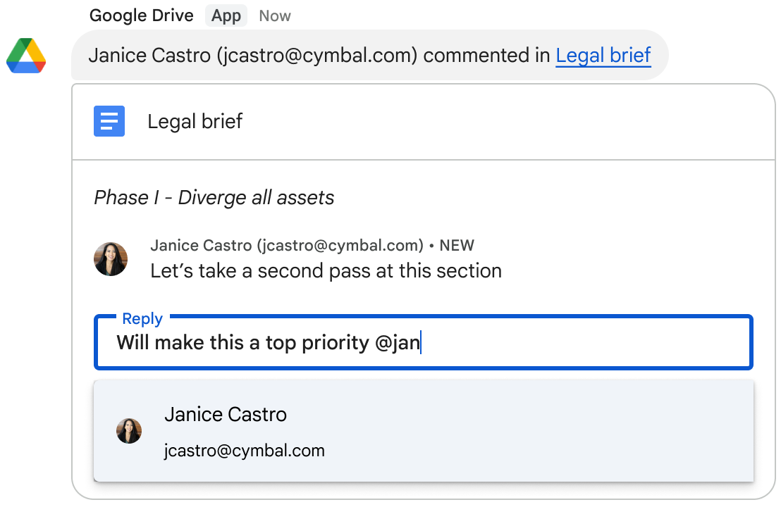Click the App badge next to Google Drive
781x507 pixels.
tap(226, 15)
